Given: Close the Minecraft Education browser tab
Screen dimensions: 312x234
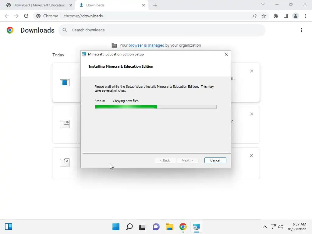Looking at the screenshot, I should (x=70, y=5).
